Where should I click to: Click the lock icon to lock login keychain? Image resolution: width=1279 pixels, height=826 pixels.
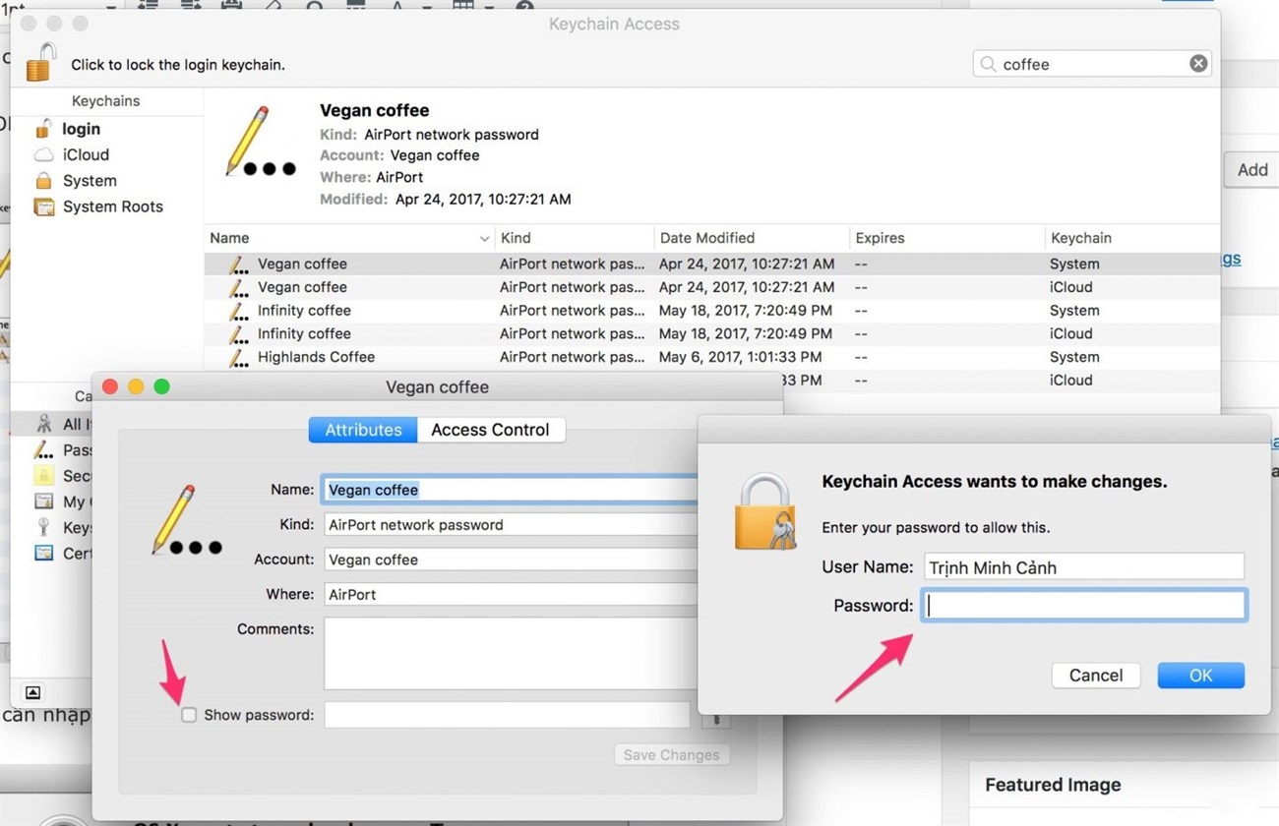tap(39, 59)
